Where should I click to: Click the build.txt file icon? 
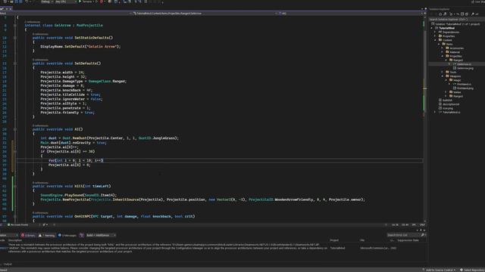pyautogui.click(x=440, y=100)
